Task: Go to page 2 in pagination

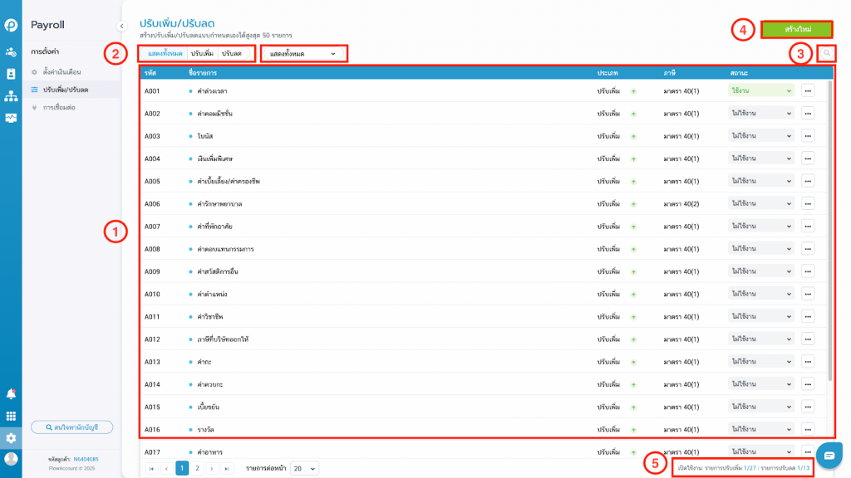Action: [x=197, y=469]
